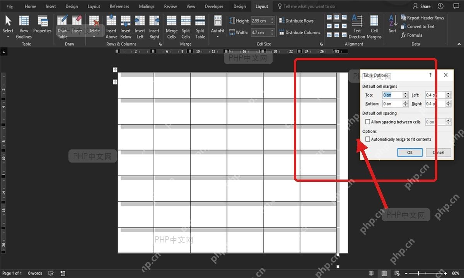Insert a column to the right

[154, 27]
